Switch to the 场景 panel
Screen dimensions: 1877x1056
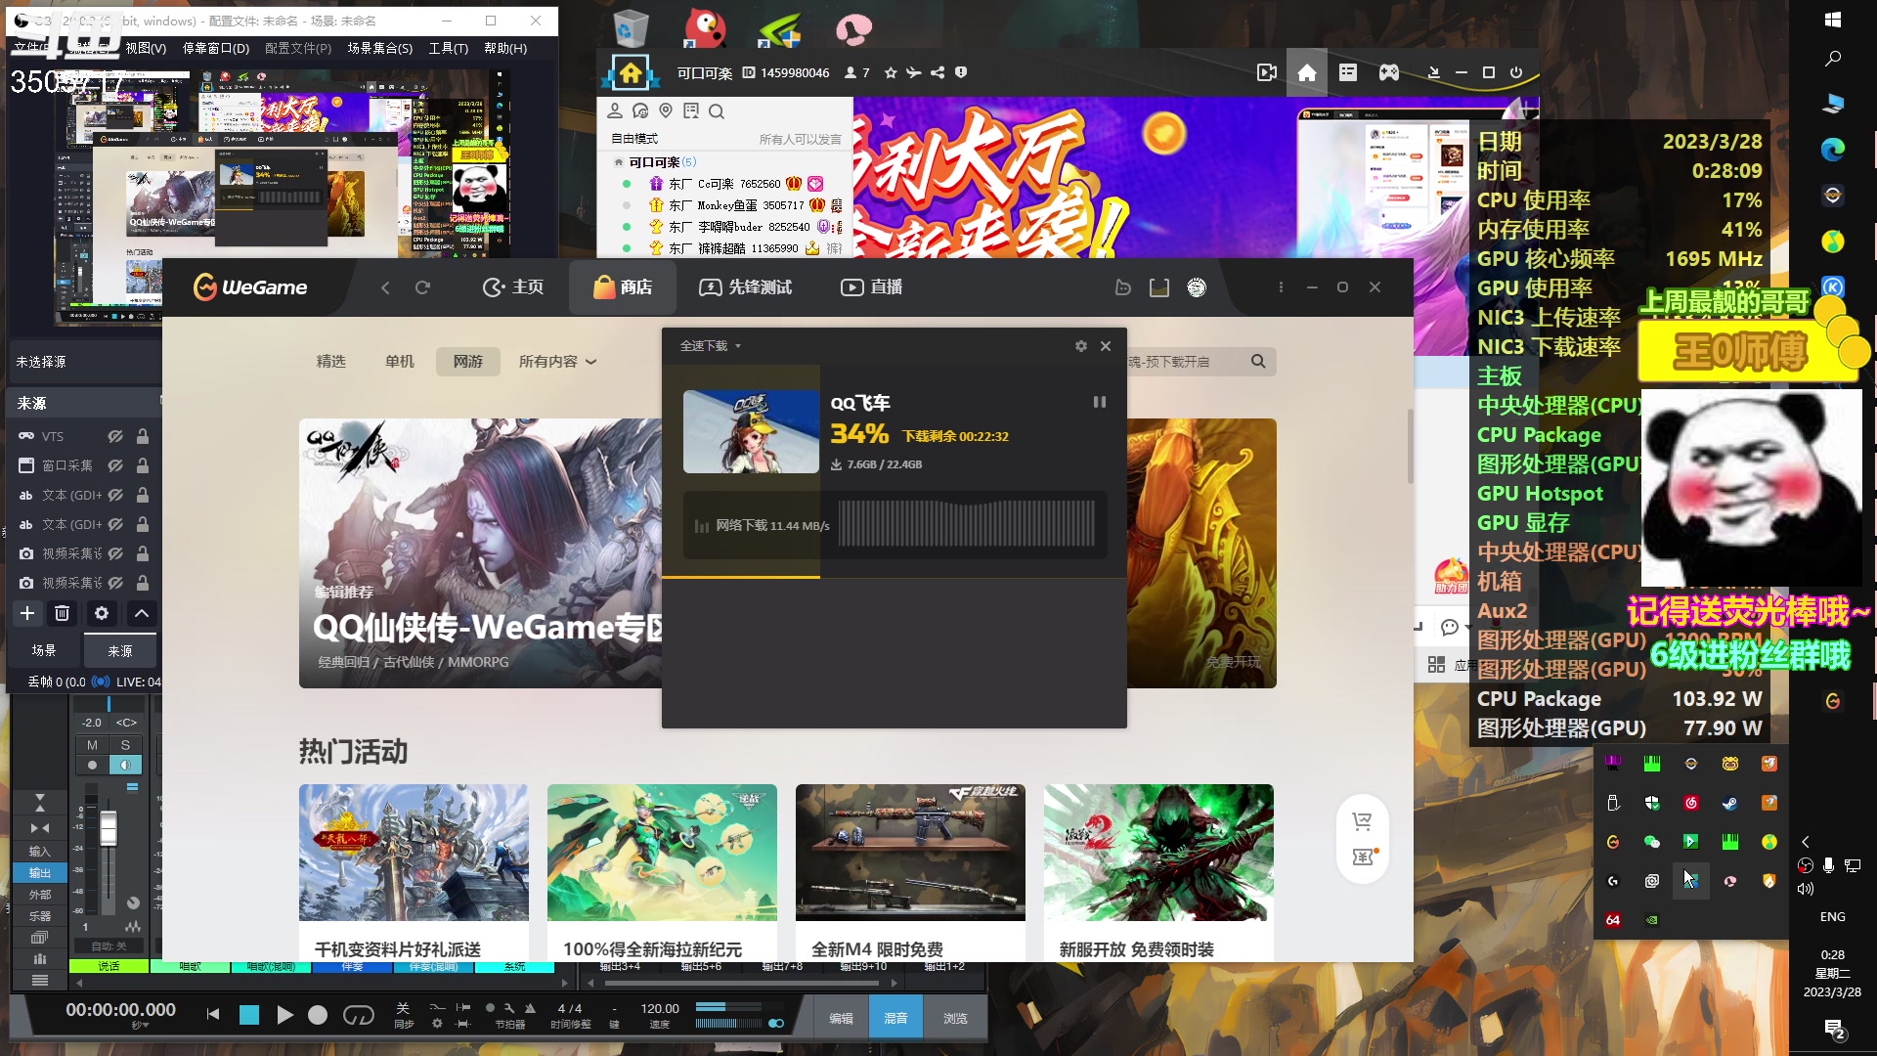click(44, 650)
